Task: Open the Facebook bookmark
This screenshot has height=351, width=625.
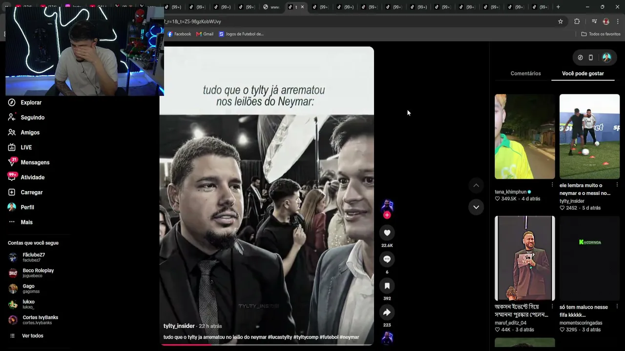Action: click(179, 34)
